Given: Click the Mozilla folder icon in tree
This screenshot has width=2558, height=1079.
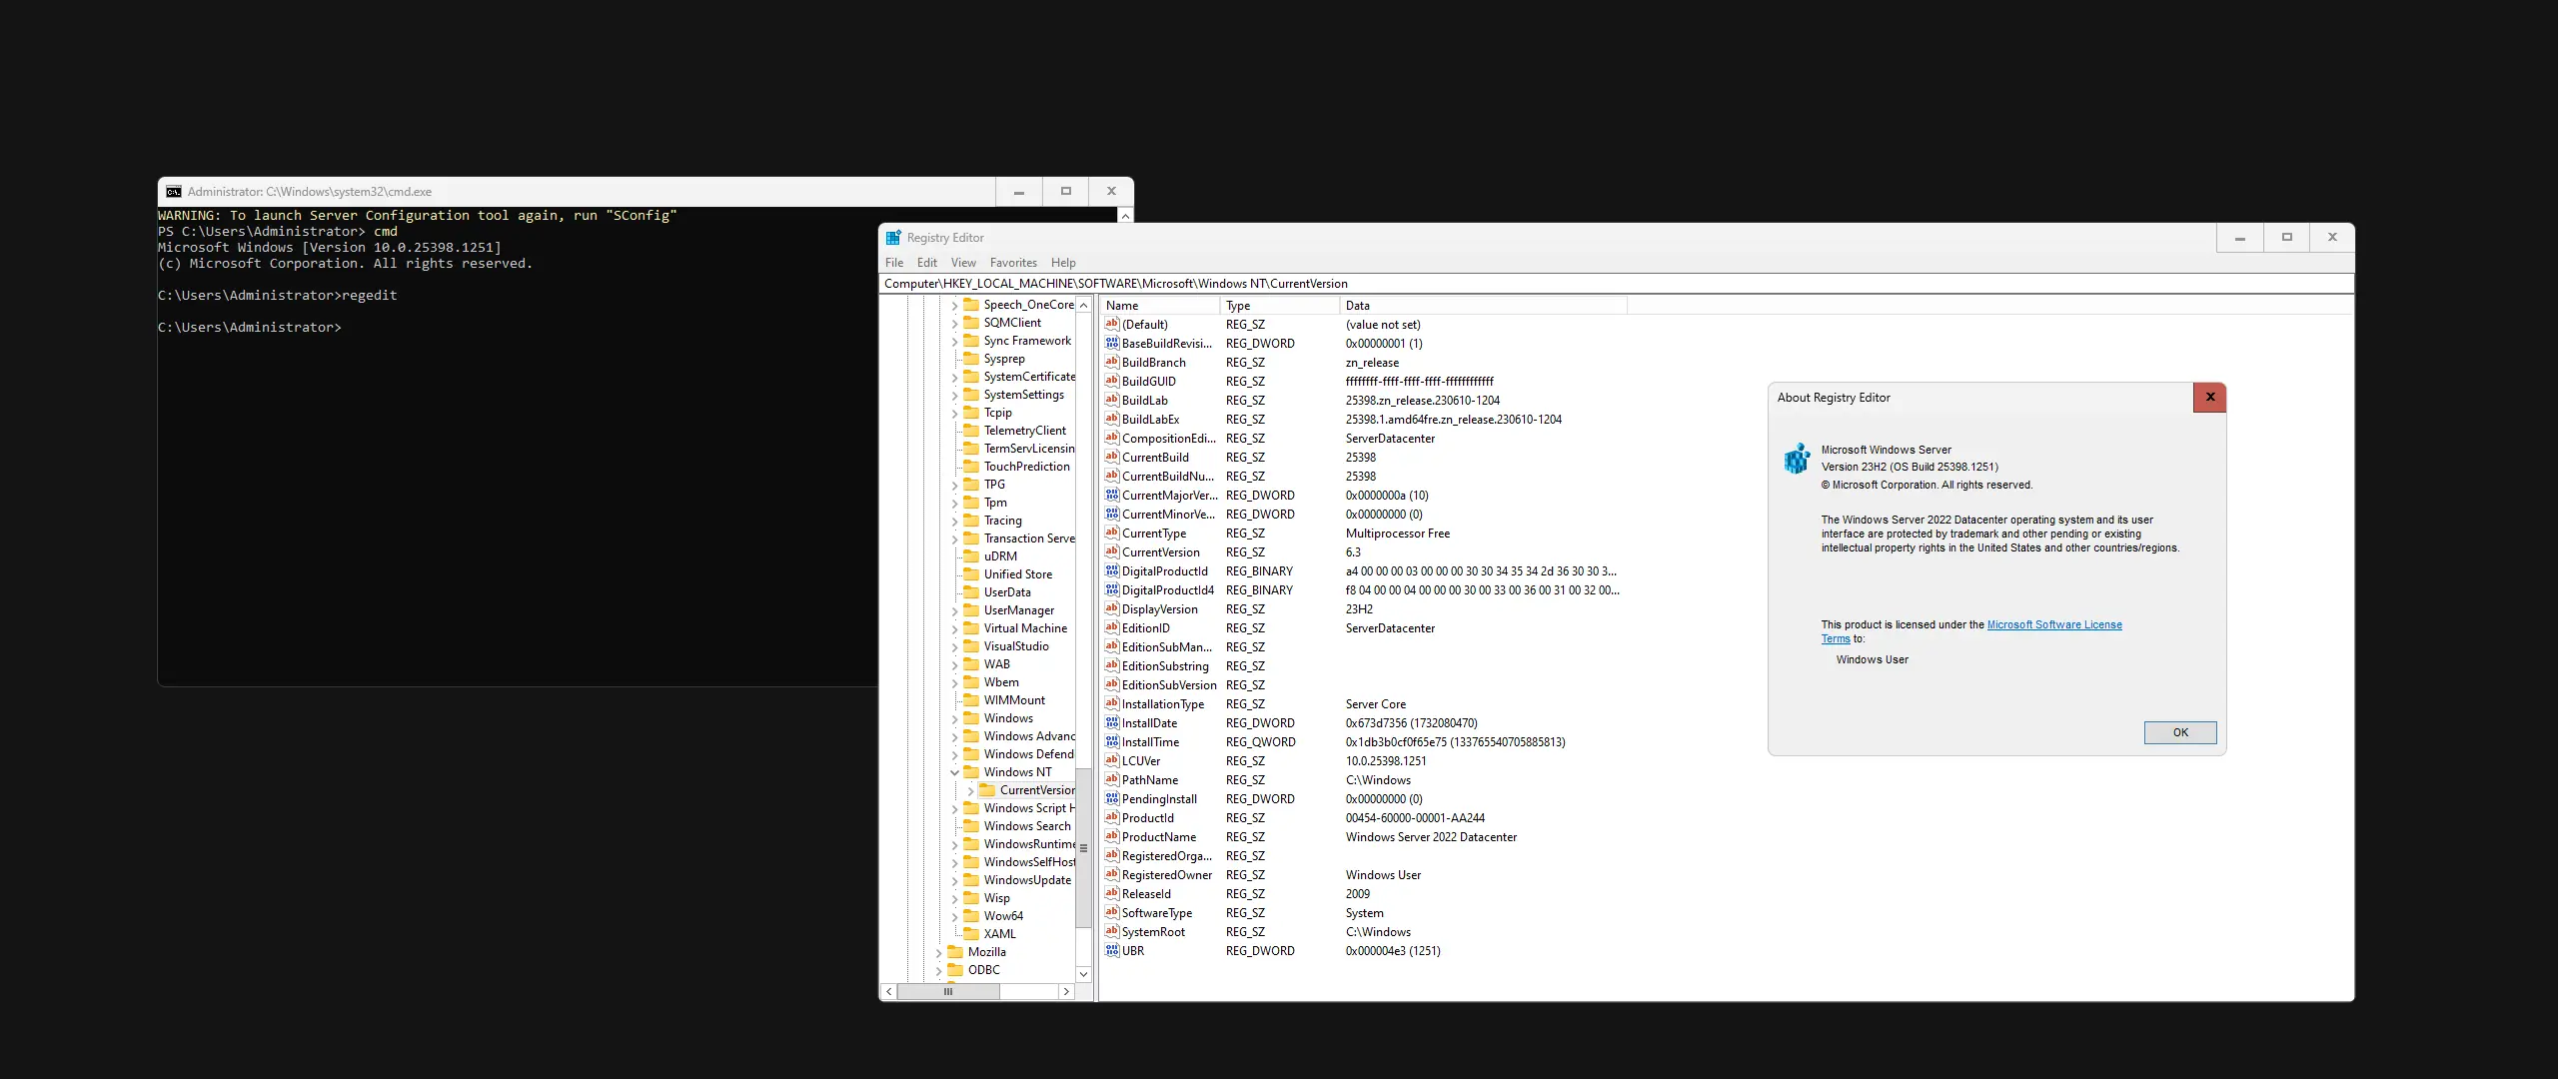Looking at the screenshot, I should coord(955,952).
